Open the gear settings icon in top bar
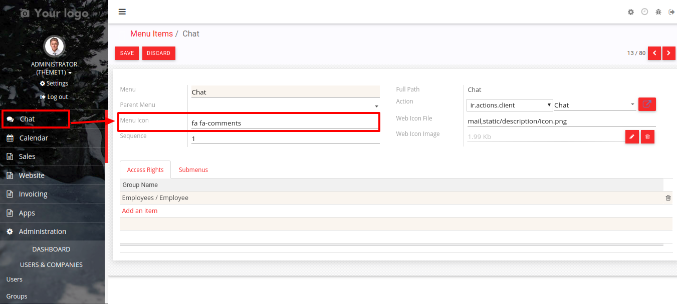The height and width of the screenshot is (304, 677). click(x=631, y=12)
